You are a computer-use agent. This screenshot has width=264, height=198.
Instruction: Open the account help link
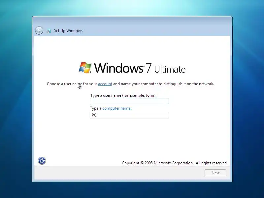point(105,84)
